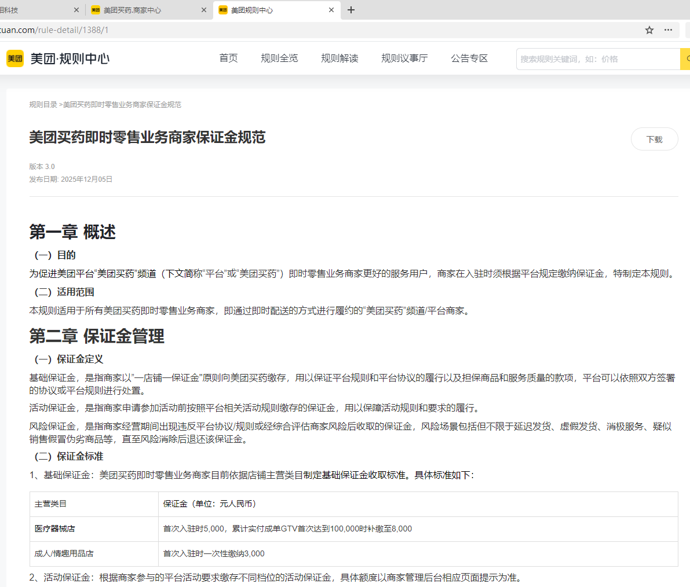The height and width of the screenshot is (587, 690).
Task: Go to 首页 in navigation bar
Action: pos(228,58)
